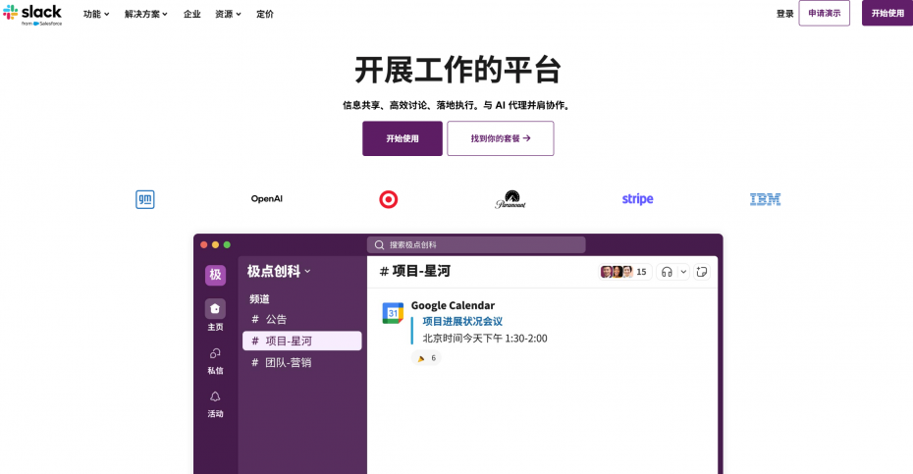
Task: Click the 找到你的套餐 button
Action: [501, 138]
